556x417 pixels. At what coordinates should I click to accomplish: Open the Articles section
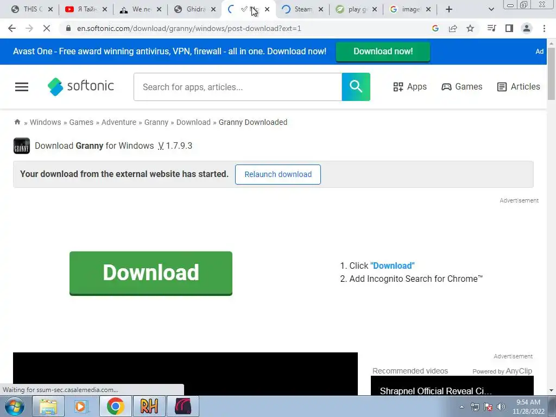click(x=519, y=86)
